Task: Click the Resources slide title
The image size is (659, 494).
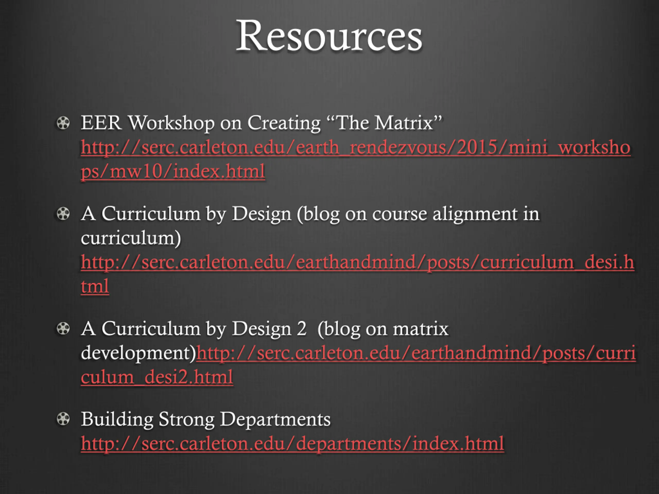Action: [x=329, y=36]
